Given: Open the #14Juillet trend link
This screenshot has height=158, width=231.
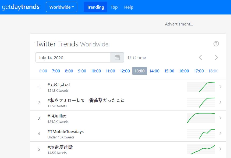Looking at the screenshot, I should pyautogui.click(x=56, y=116).
